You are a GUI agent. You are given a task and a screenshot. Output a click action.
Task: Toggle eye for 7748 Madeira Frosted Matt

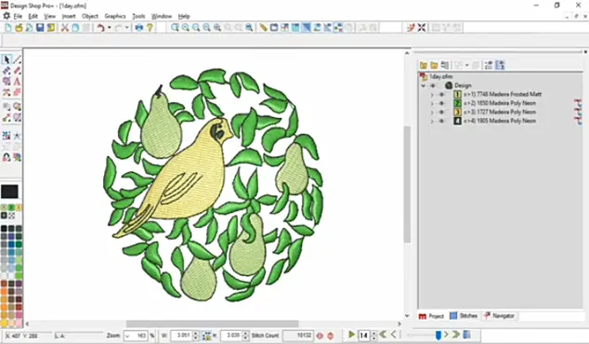441,94
